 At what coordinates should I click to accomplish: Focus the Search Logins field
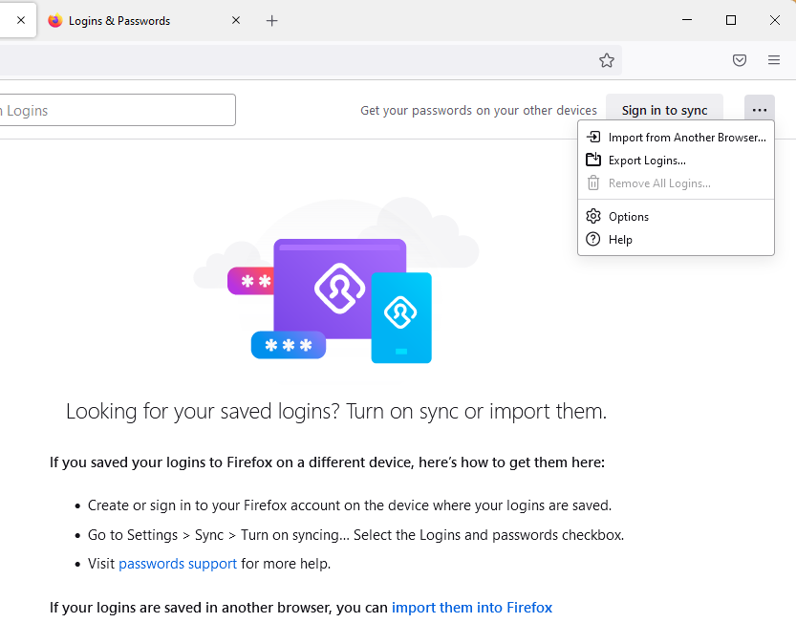coord(115,110)
